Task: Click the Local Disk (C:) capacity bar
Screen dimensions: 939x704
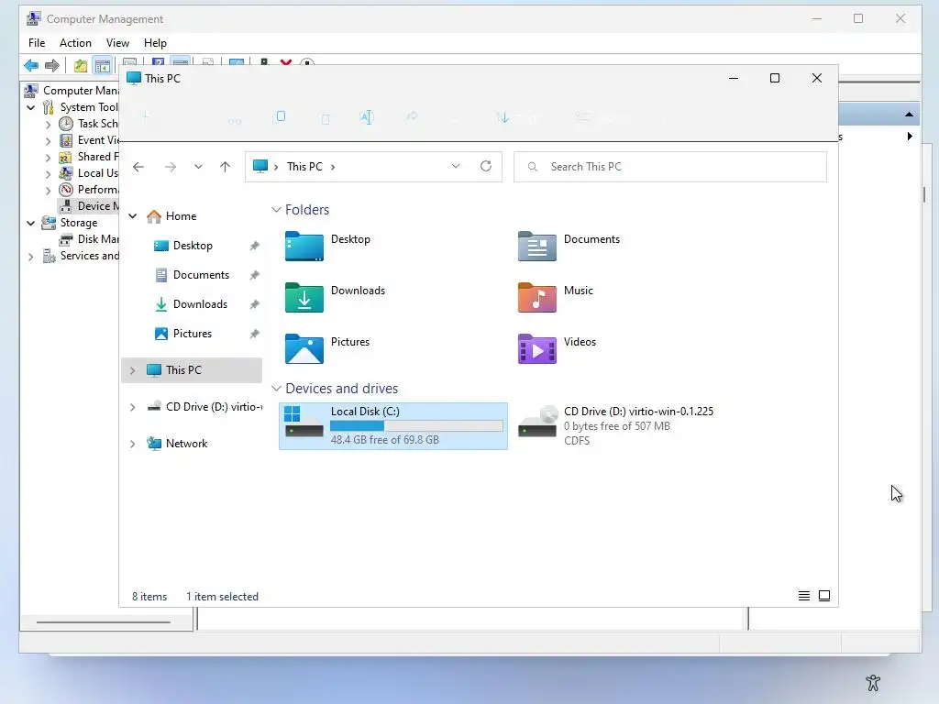Action: tap(416, 425)
